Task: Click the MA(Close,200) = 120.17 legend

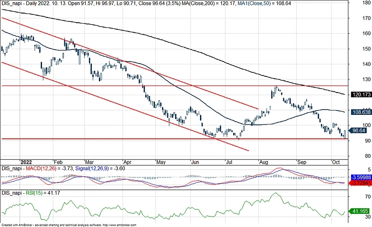Action: pyautogui.click(x=208, y=3)
